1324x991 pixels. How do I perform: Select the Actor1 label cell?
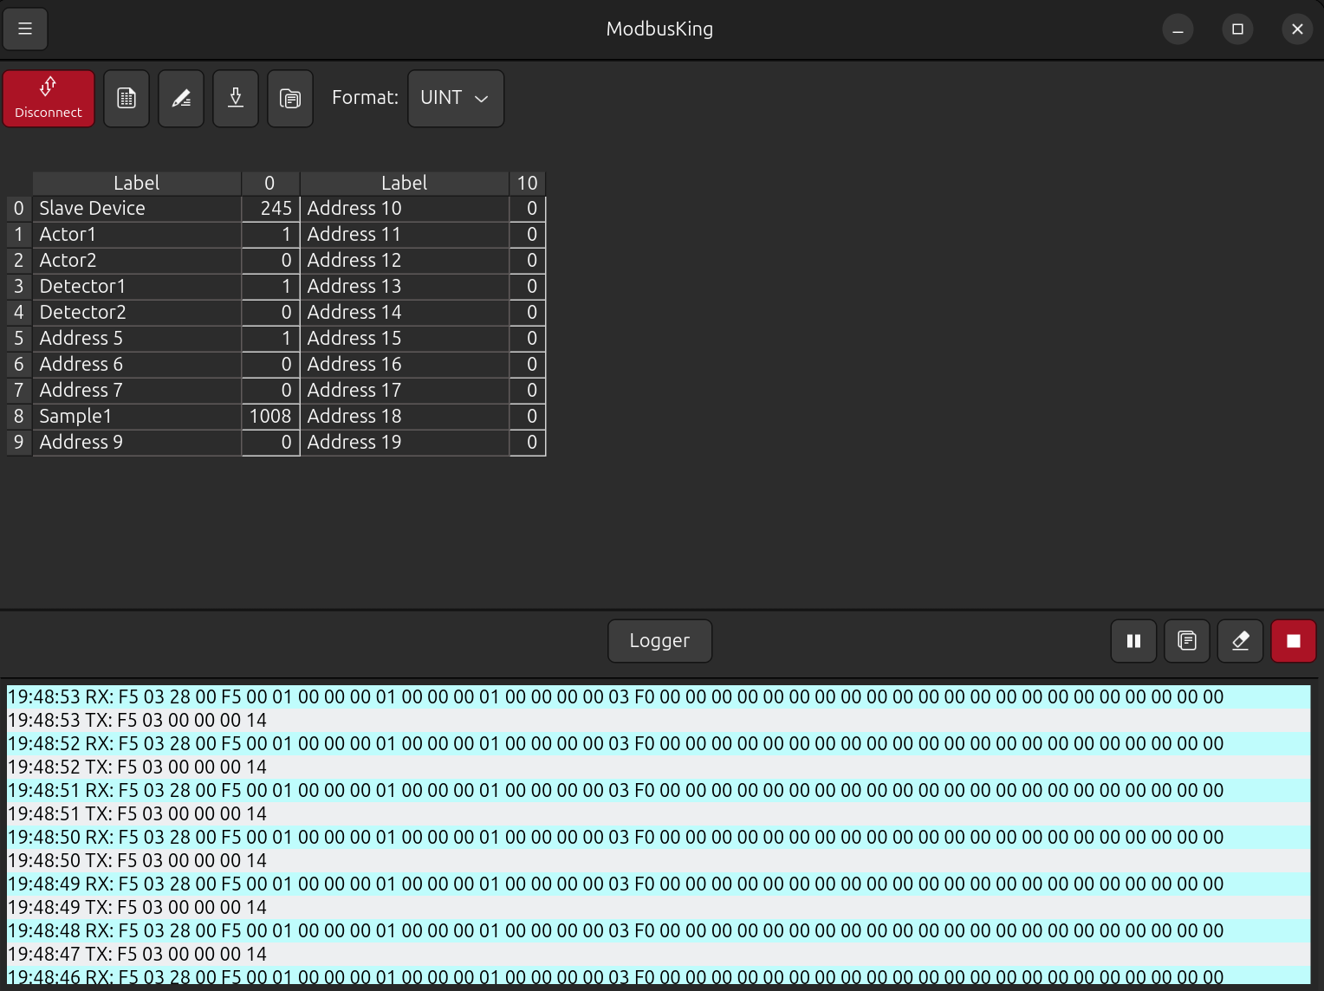coord(136,235)
